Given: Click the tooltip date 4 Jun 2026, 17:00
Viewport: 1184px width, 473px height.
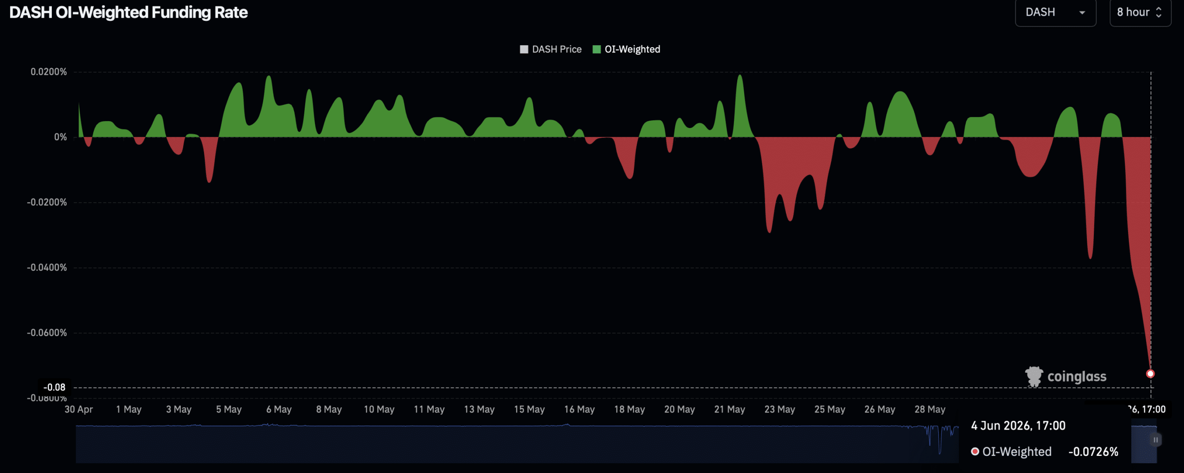Looking at the screenshot, I should 1018,425.
